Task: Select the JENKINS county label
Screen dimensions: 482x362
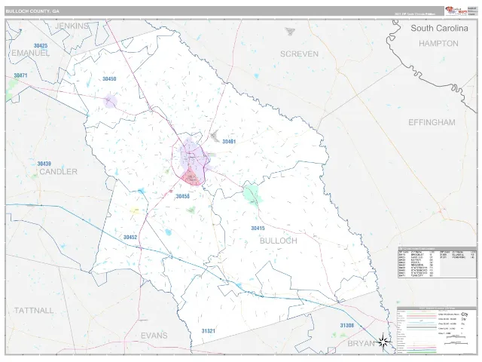Action: (x=72, y=26)
